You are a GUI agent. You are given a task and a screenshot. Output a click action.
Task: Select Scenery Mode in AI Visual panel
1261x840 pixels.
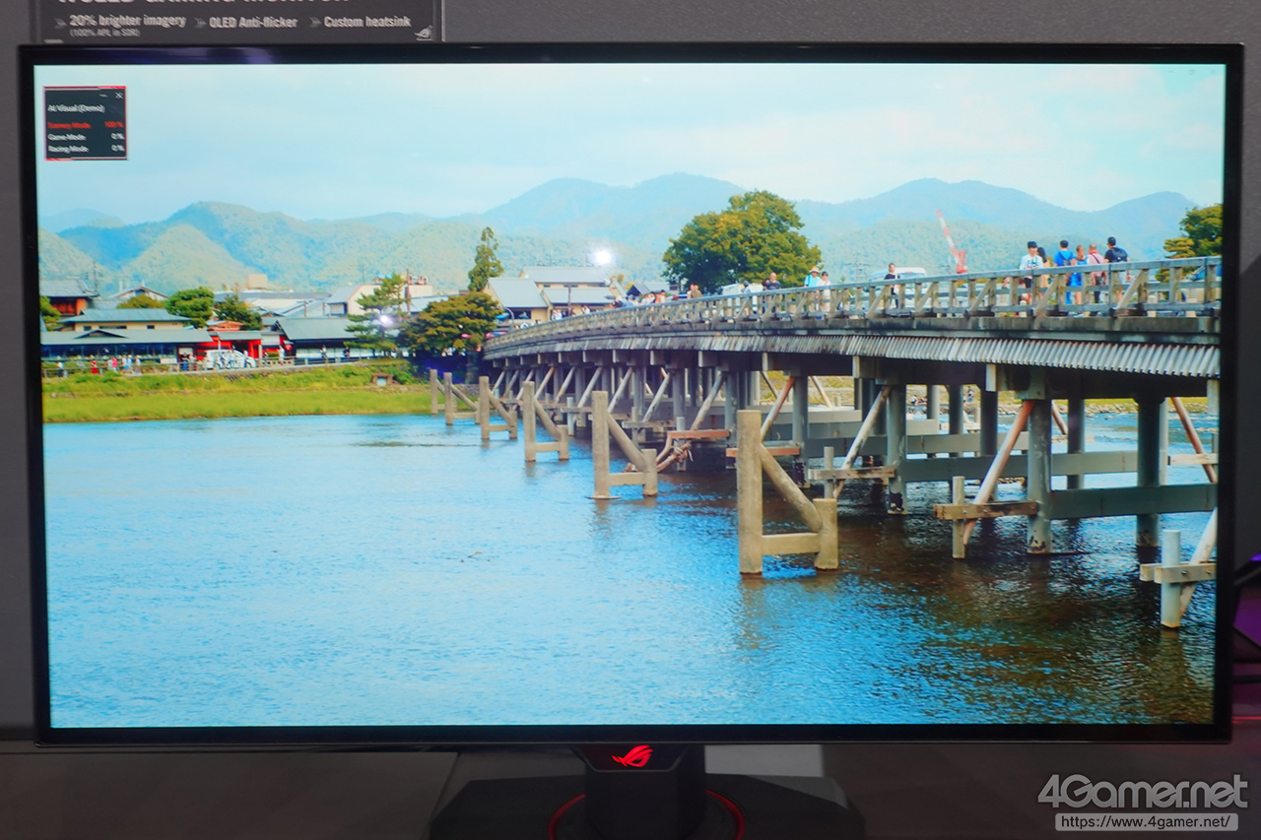(68, 125)
